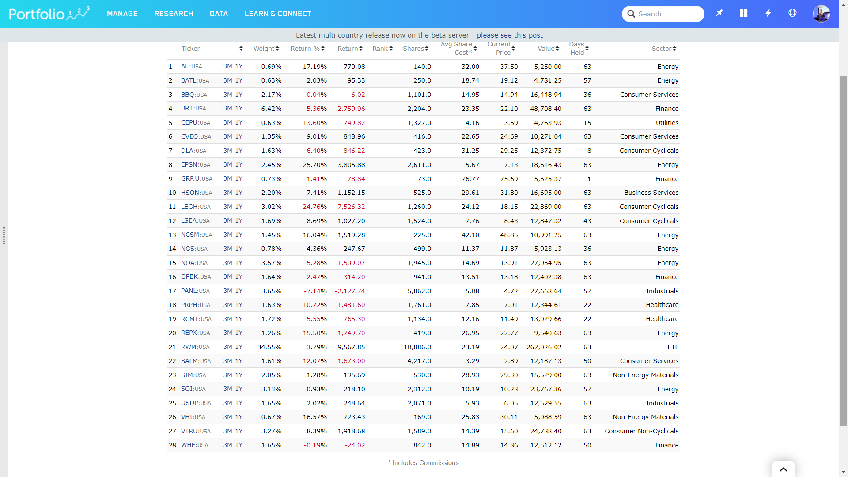Open the 'please see this post' link
The width and height of the screenshot is (848, 477).
pos(510,35)
